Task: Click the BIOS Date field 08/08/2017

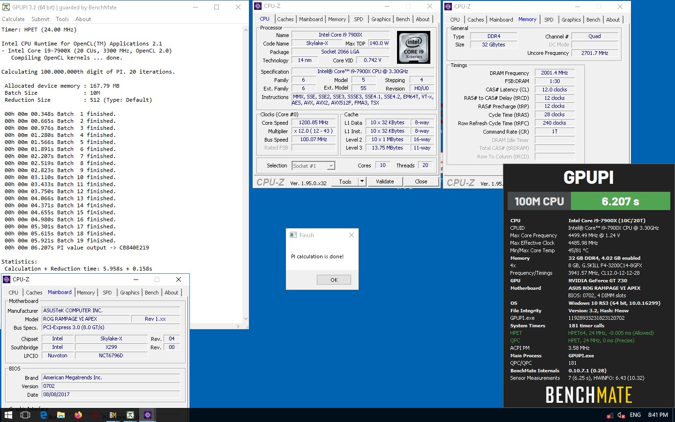Action: (111, 395)
